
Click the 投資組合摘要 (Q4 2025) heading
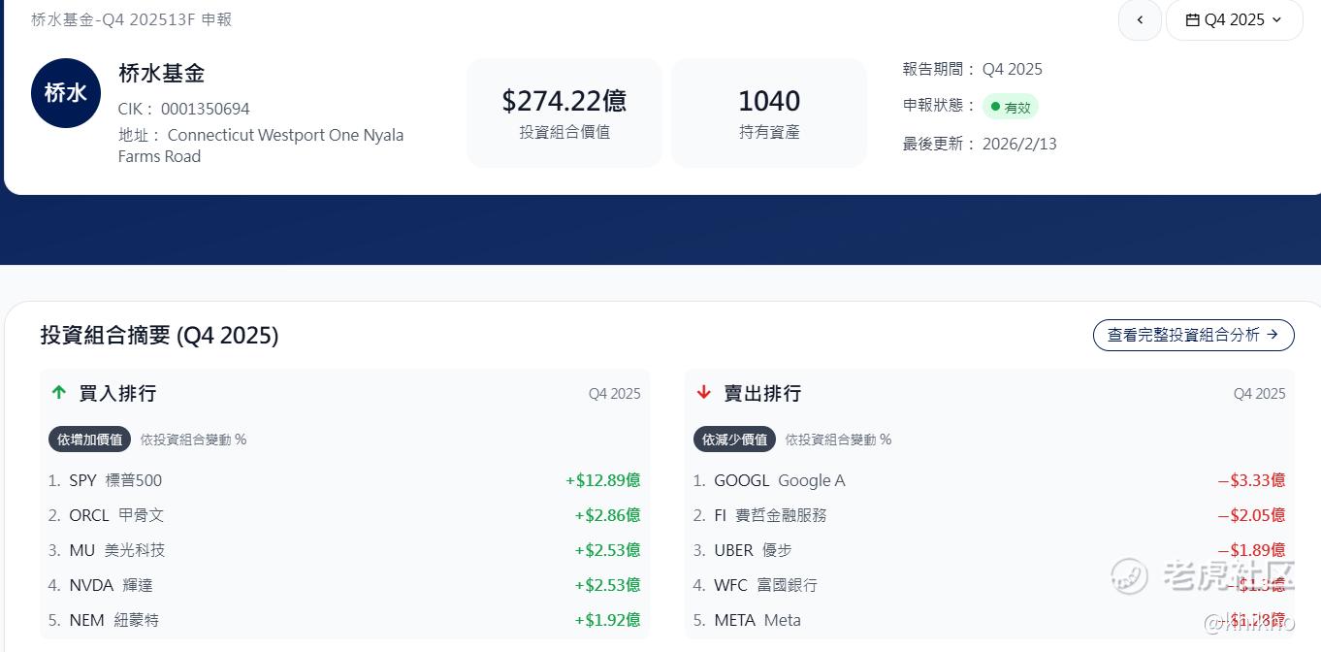pos(160,336)
